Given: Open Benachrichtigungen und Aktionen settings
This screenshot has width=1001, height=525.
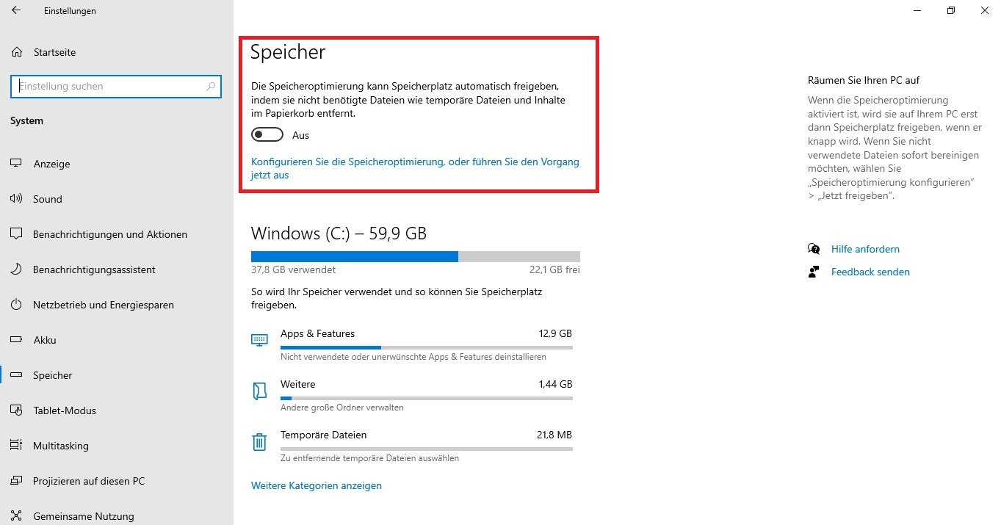Looking at the screenshot, I should [110, 234].
